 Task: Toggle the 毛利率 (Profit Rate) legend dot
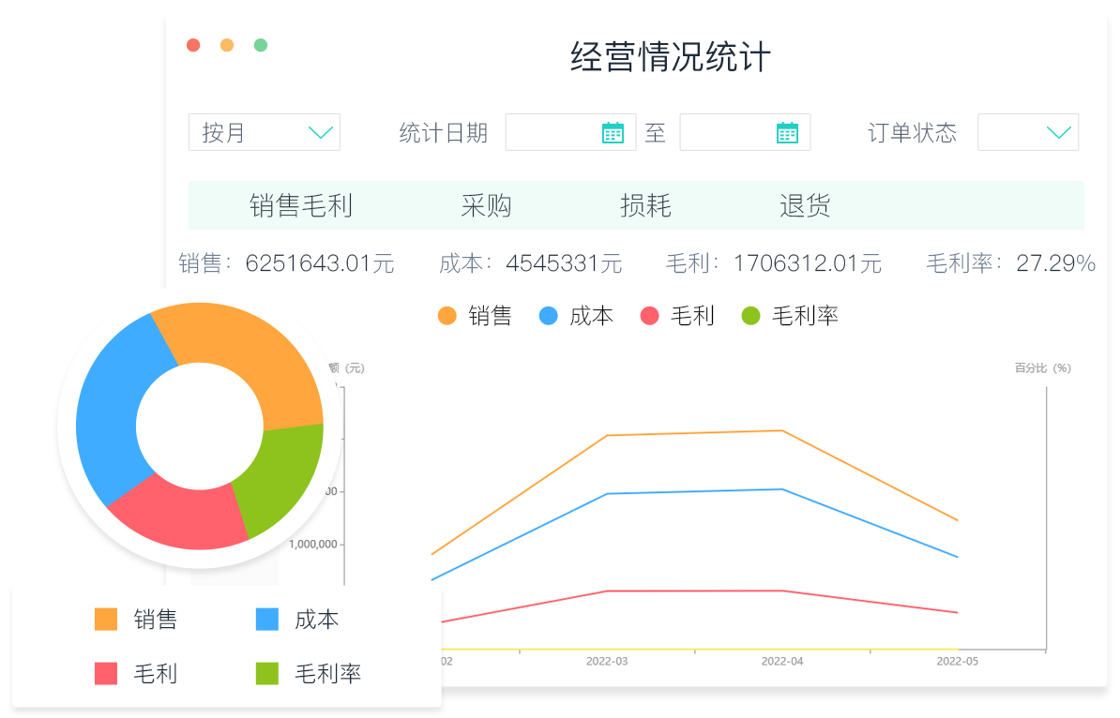pyautogui.click(x=749, y=316)
